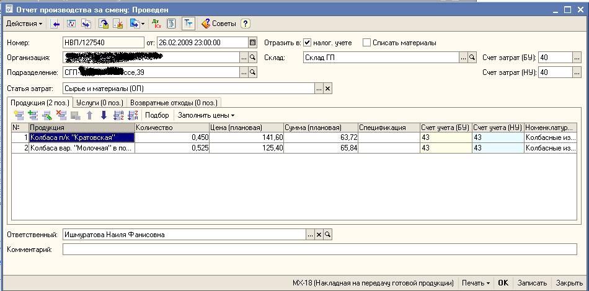589x291 pixels.
Task: Switch to the Услуги (0 поз.) tab
Action: pos(99,102)
